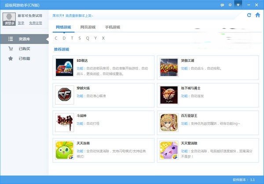Screen dimensions: 264x184
Task: Select the 资源库 sidebar label
Action: [x=24, y=39]
